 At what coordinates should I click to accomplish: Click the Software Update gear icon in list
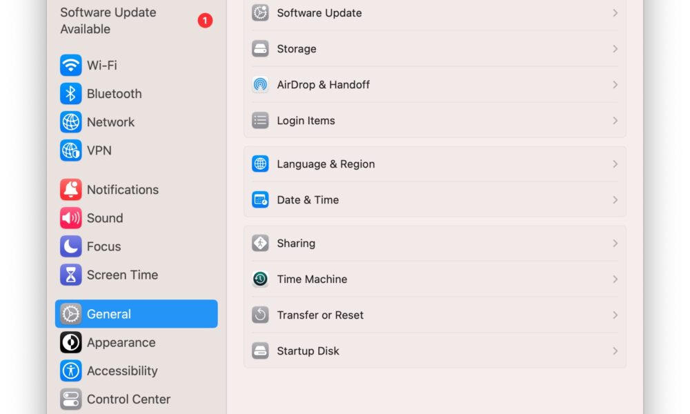pos(260,12)
